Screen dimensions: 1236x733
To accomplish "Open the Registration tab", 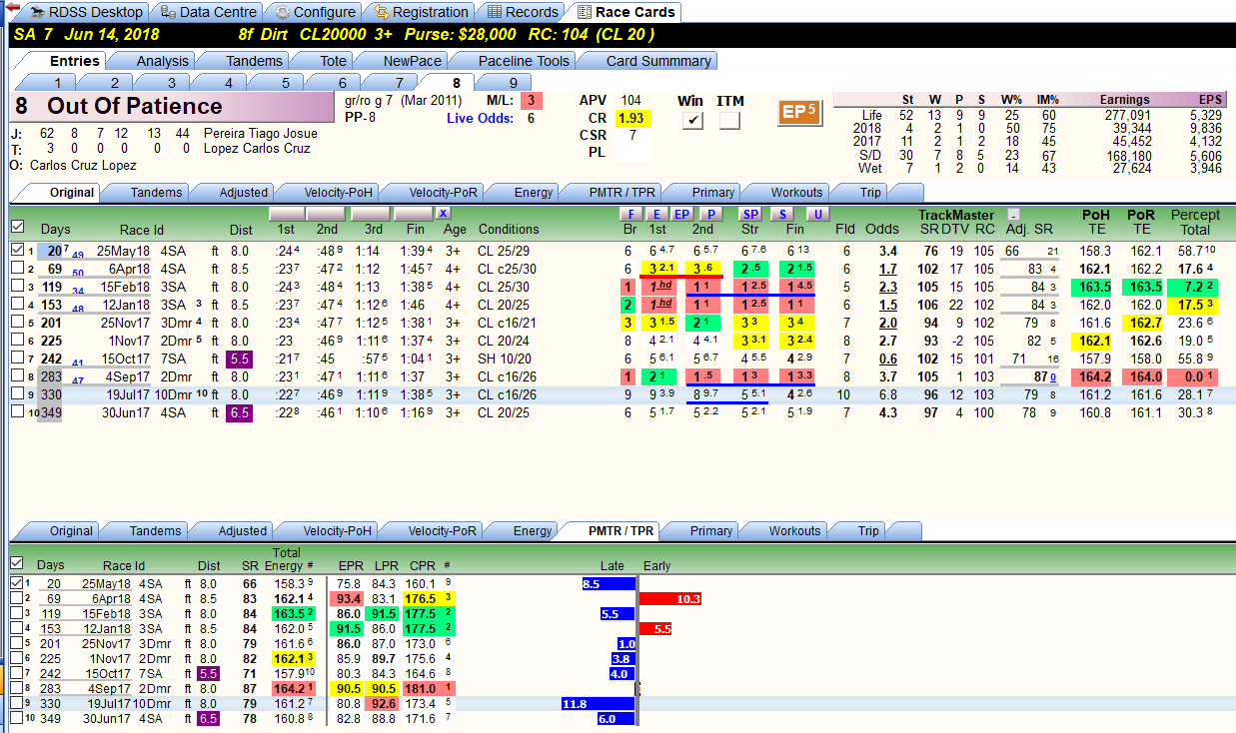I will (419, 12).
